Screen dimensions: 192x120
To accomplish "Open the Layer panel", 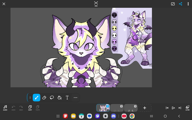I will pyautogui.click(x=187, y=108).
